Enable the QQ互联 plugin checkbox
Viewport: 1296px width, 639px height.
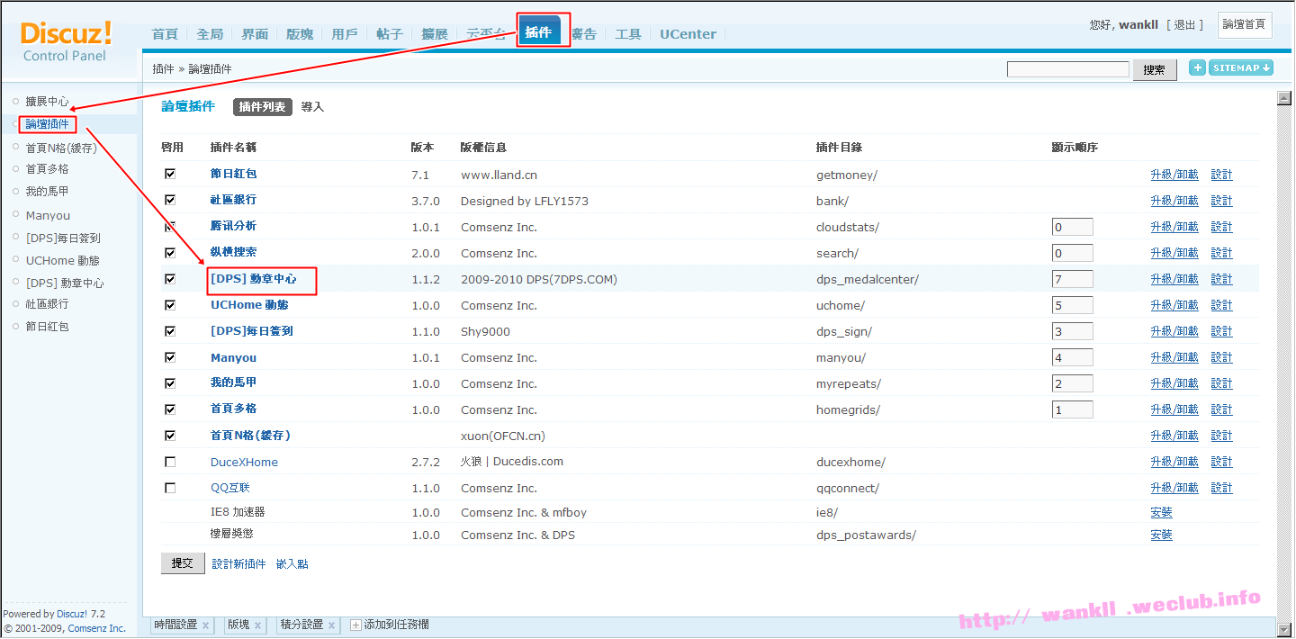170,488
